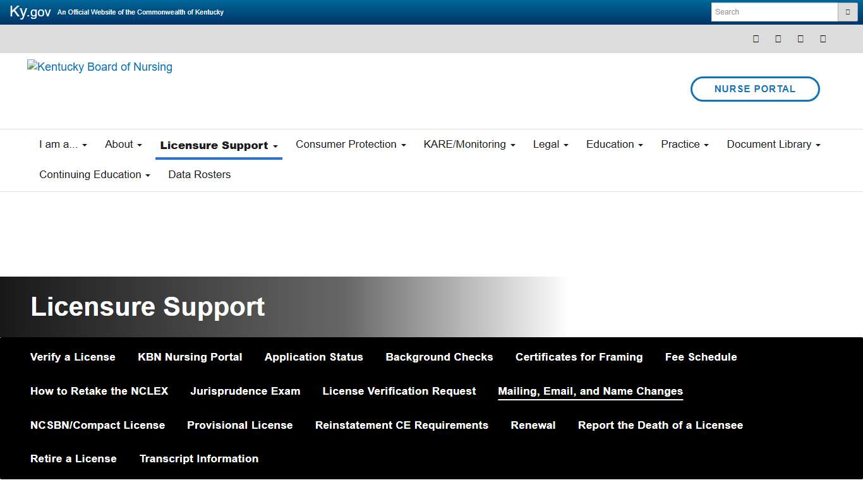
Task: Open the Document Library dropdown
Action: click(773, 145)
